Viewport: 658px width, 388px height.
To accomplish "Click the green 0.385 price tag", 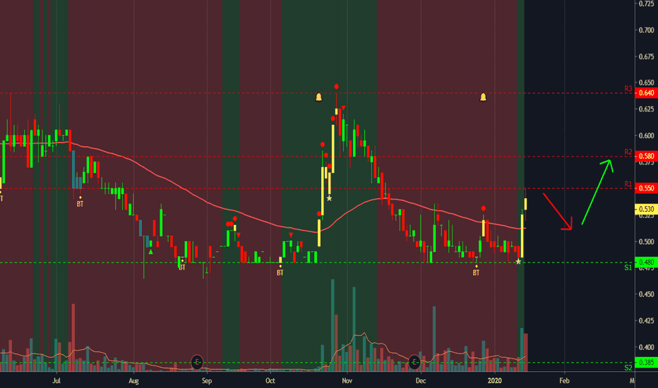I will pos(646,363).
